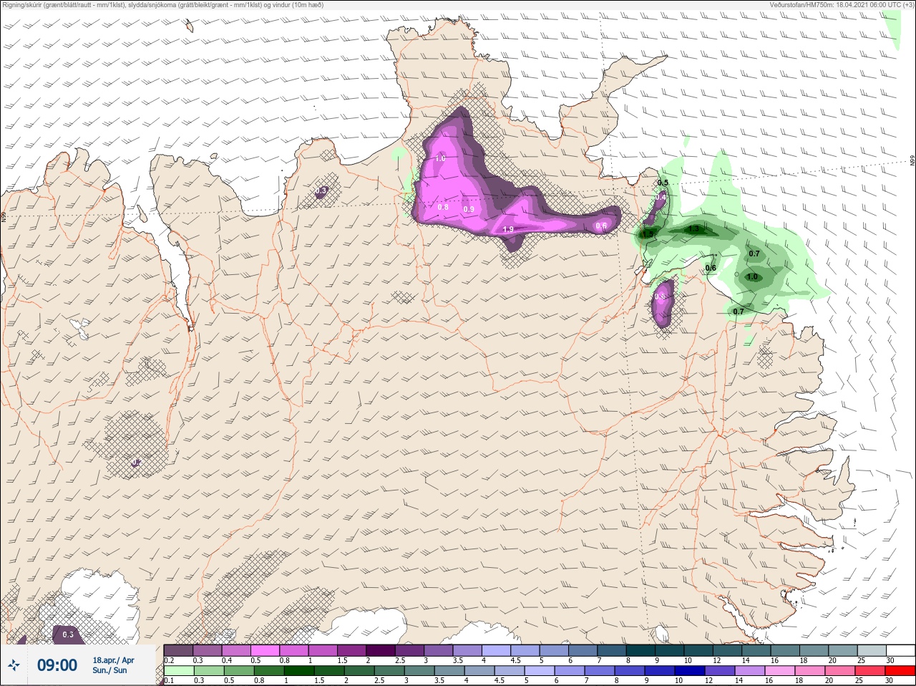This screenshot has height=686, width=916.
Task: Select the 1.9 snowfall value on the map
Action: (x=508, y=229)
